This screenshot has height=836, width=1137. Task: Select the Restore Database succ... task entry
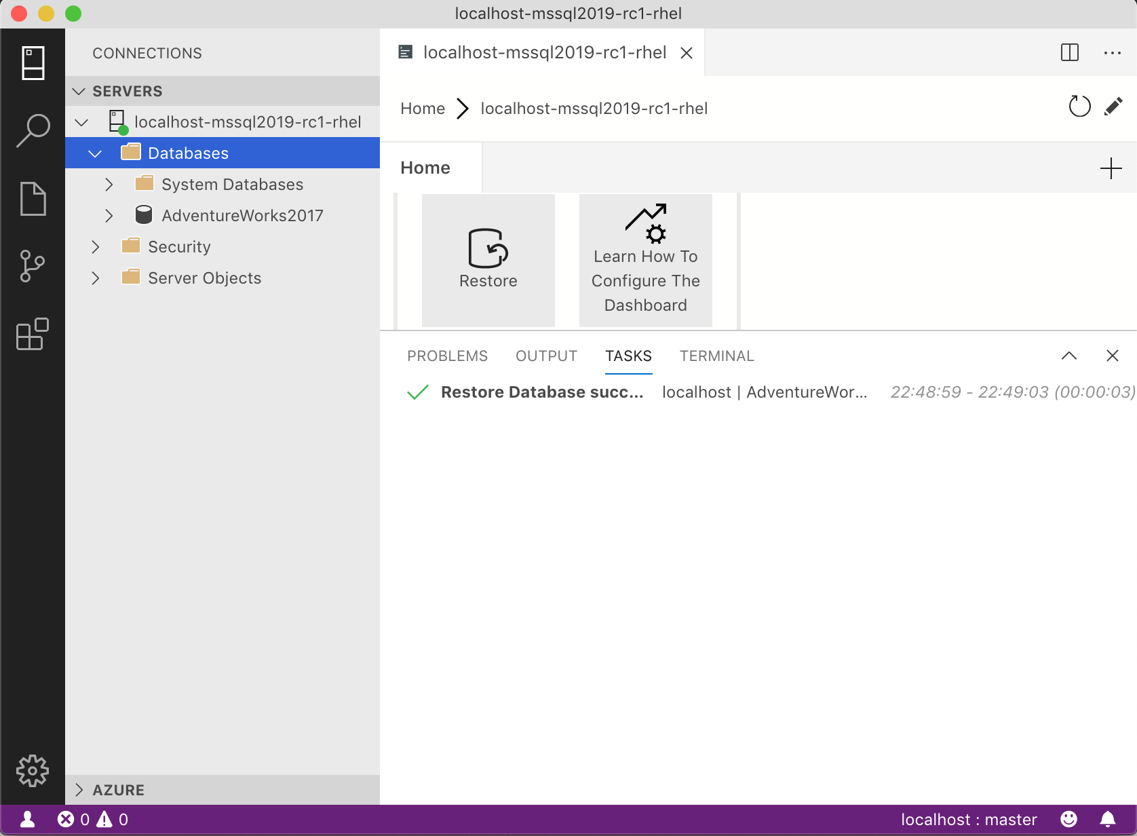pos(542,392)
